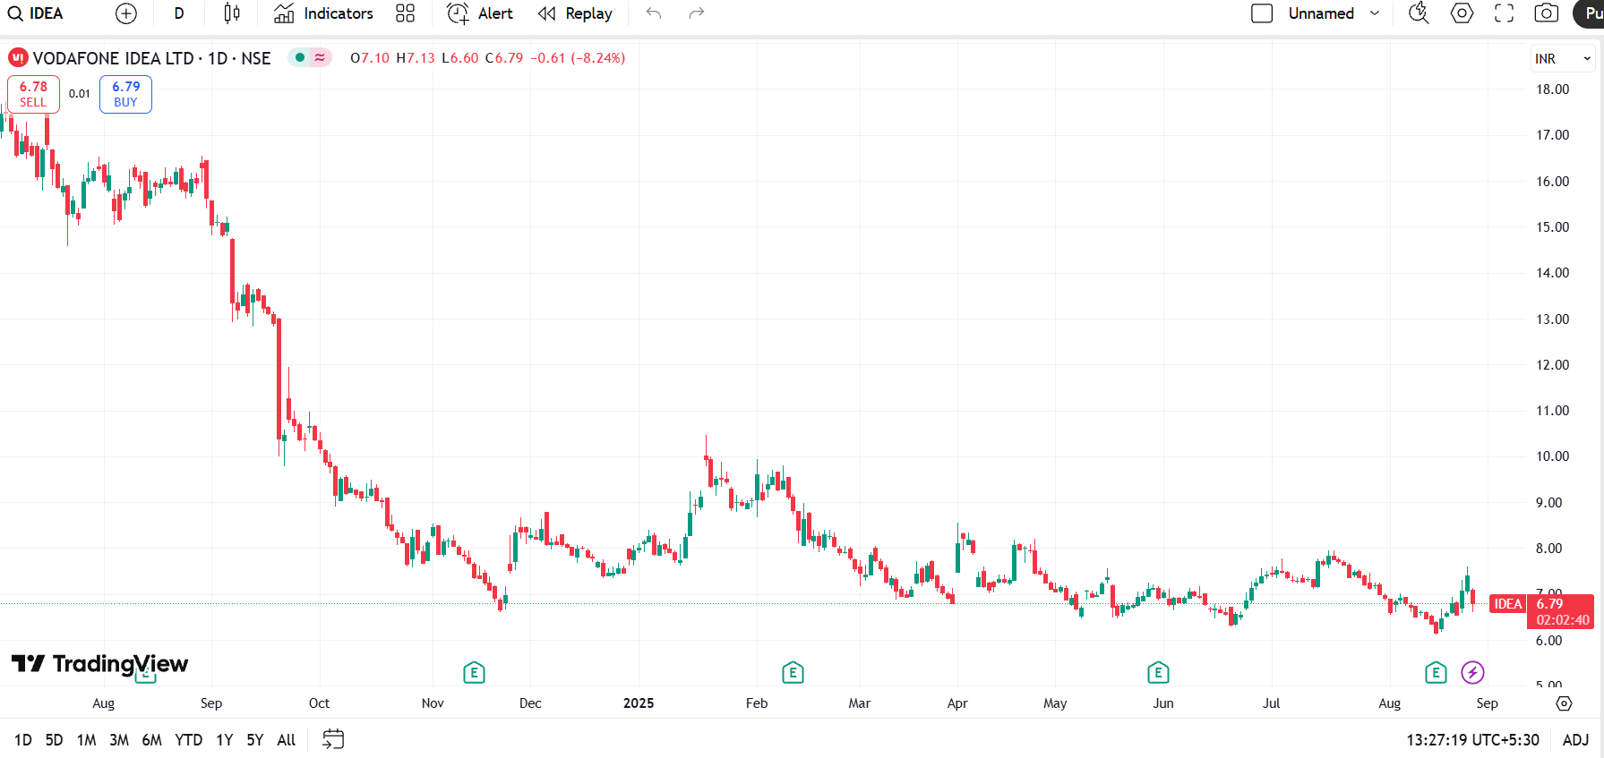
Task: Open the quick search lightning icon
Action: 1419,13
